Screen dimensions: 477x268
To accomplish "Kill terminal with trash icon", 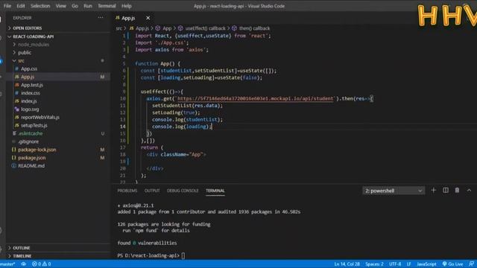I will pos(457,191).
